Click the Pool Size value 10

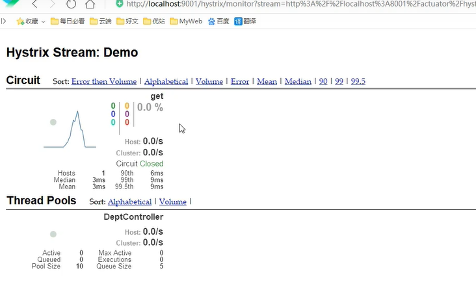point(79,266)
